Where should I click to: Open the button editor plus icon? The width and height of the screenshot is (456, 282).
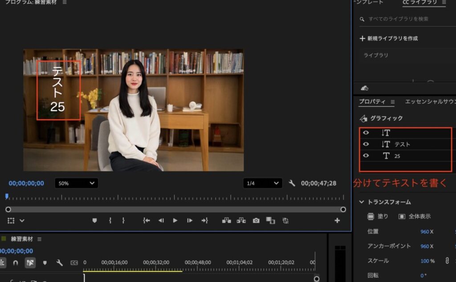(x=337, y=221)
